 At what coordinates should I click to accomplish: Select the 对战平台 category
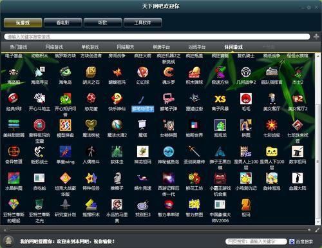(x=197, y=47)
